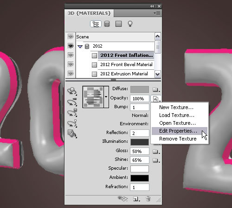232x208 pixels.
Task: Click the Reflection value field
Action: pyautogui.click(x=140, y=133)
